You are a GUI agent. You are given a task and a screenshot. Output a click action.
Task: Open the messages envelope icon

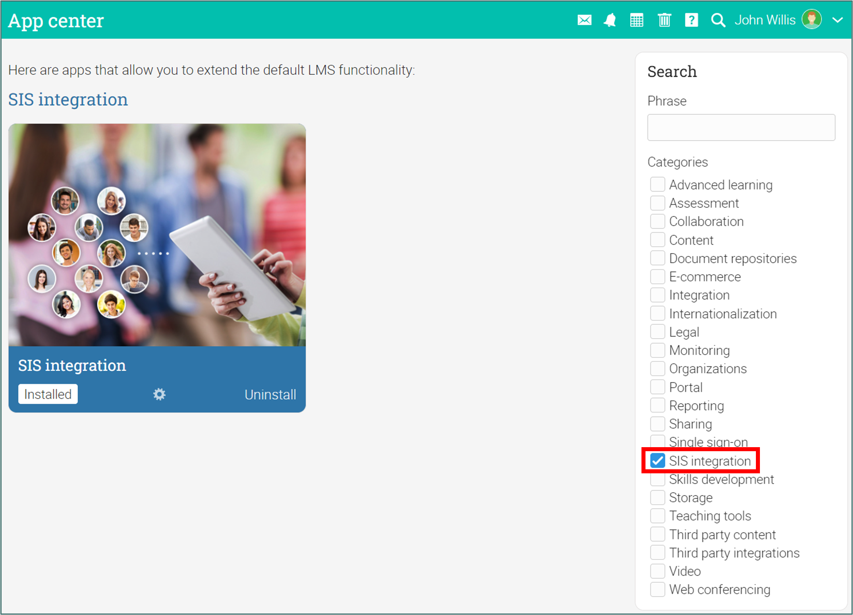(584, 20)
